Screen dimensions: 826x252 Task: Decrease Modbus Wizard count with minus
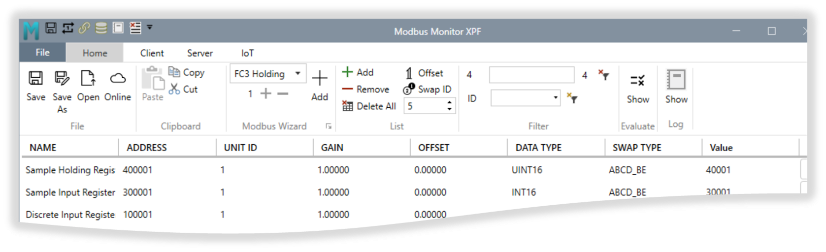[x=283, y=93]
